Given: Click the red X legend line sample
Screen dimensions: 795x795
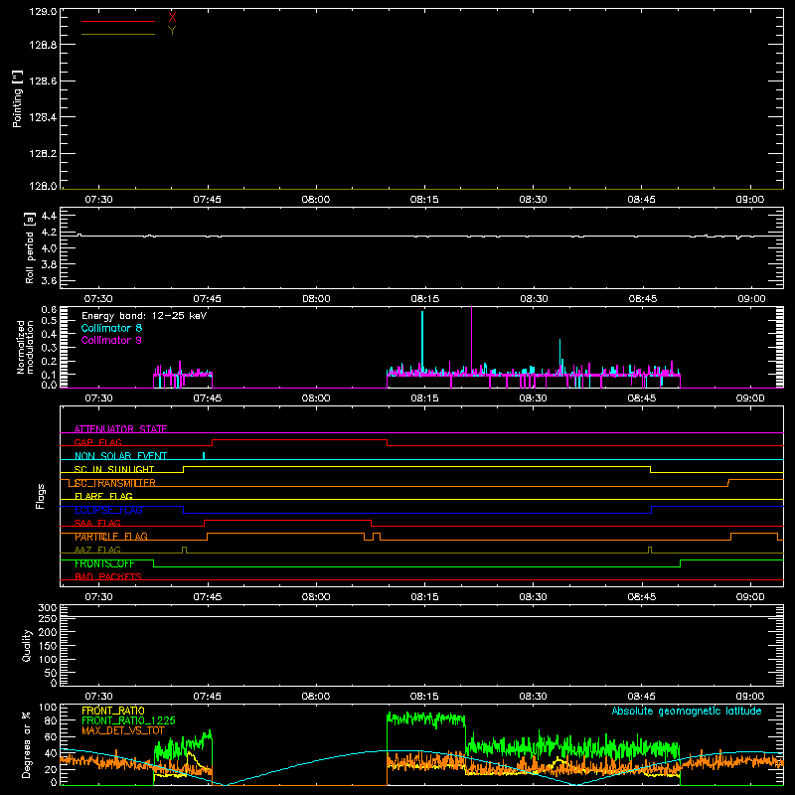Looking at the screenshot, I should tap(118, 21).
